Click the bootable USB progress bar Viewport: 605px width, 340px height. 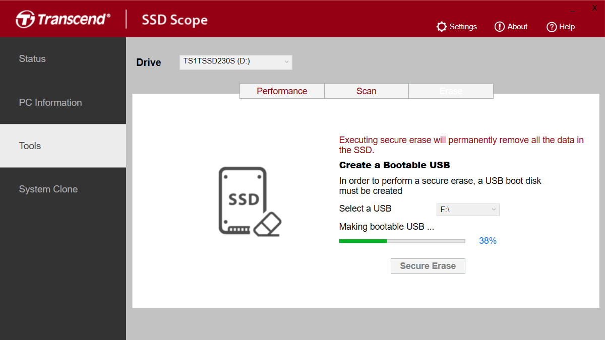(x=402, y=241)
